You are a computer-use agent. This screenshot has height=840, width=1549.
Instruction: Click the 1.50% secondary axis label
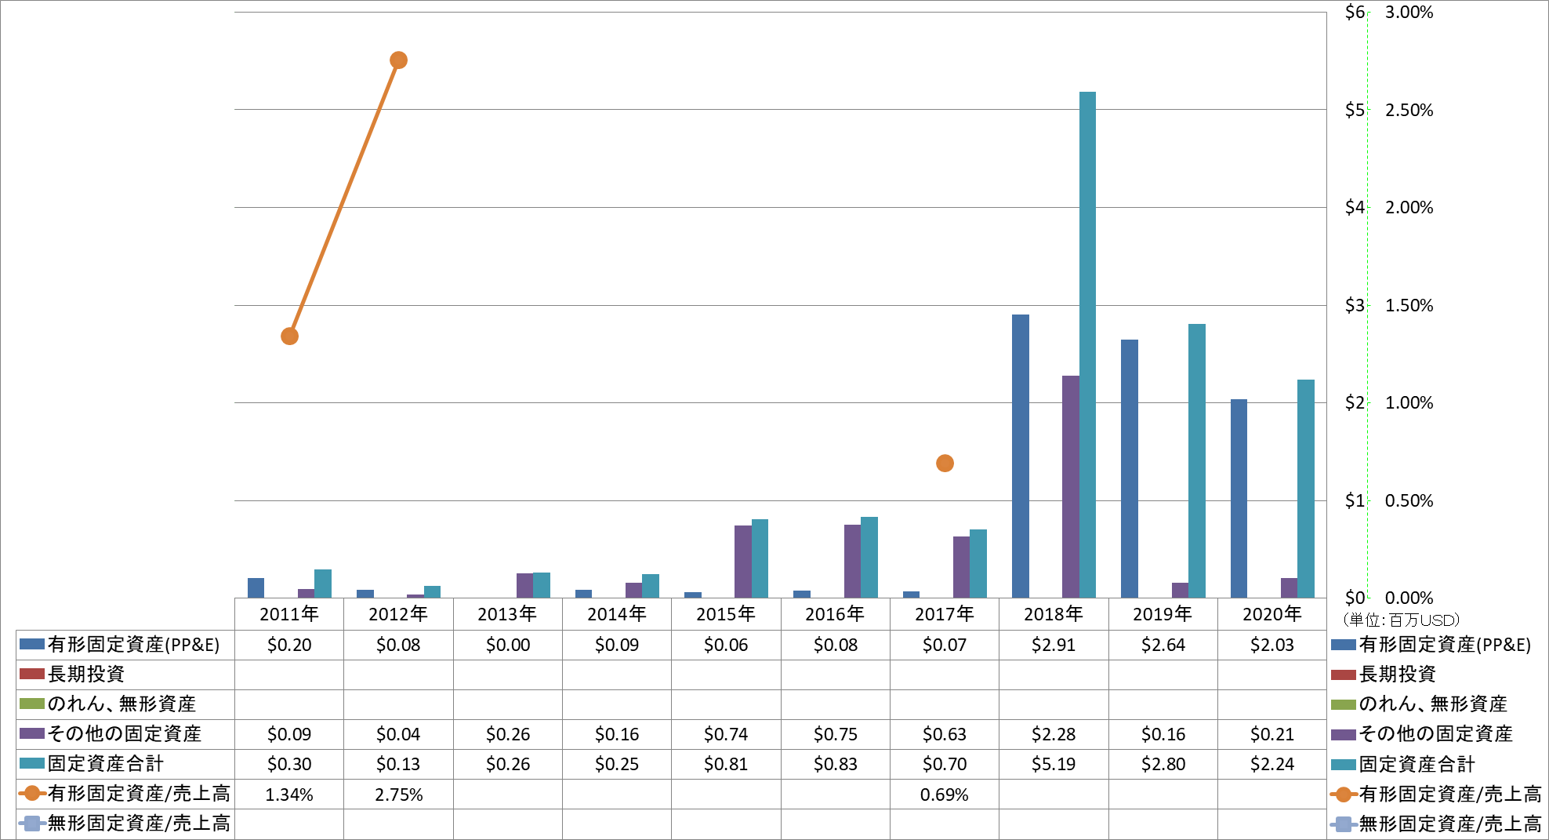click(x=1409, y=305)
